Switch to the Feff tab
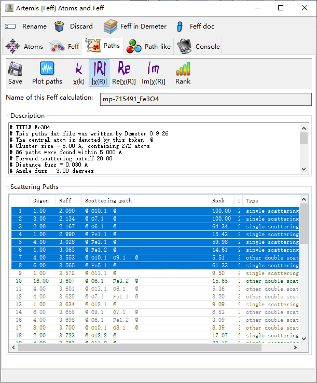Screen dimensions: 317x383 [65, 46]
